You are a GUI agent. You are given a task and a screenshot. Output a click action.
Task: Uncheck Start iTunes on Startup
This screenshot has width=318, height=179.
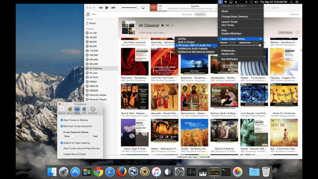point(61,120)
